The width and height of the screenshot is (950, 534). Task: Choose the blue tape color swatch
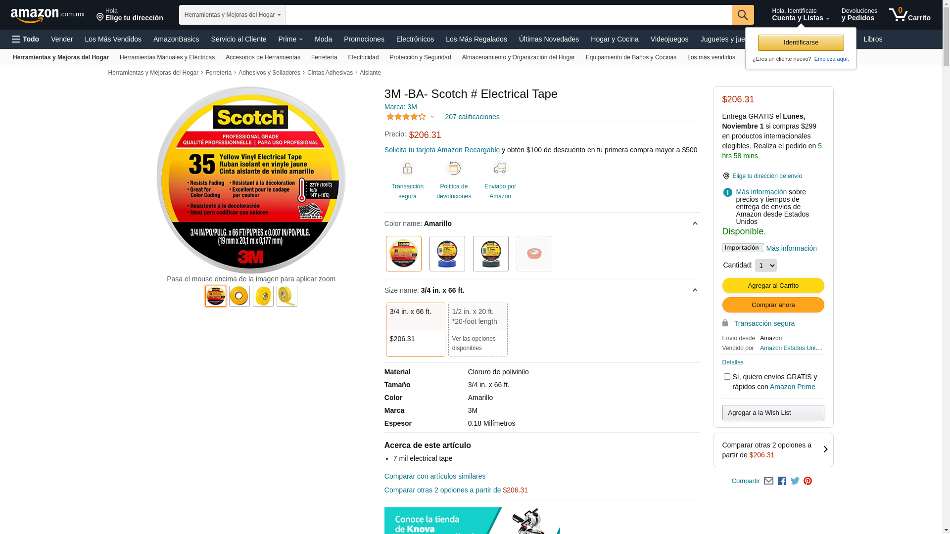tap(447, 254)
